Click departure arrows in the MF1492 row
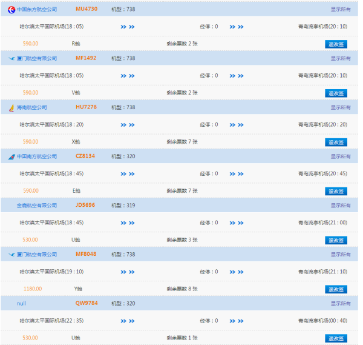Image resolution: width=363 pixels, height=345 pixels. pyautogui.click(x=128, y=76)
